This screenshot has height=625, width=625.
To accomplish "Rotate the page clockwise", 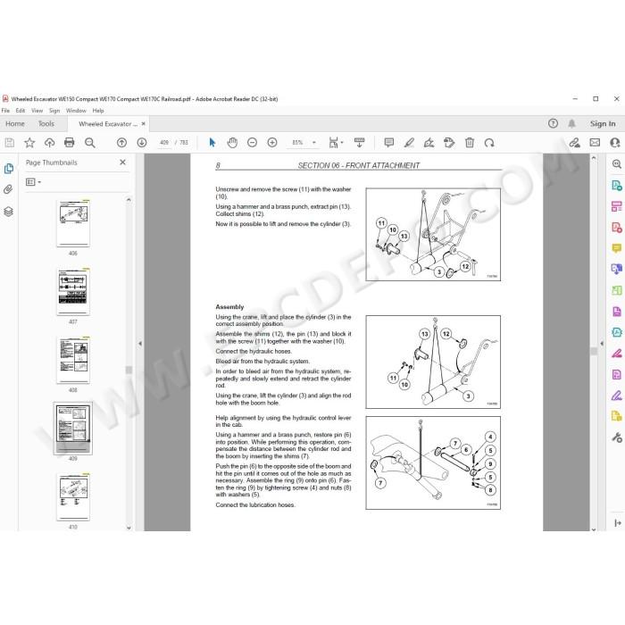I will [x=489, y=142].
